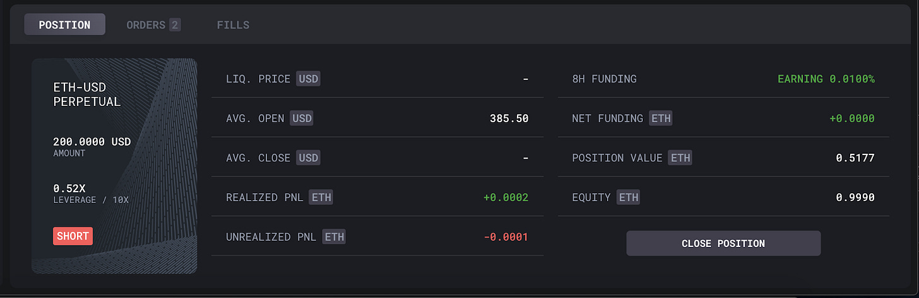Click the average open price 385.50
This screenshot has height=298, width=919.
coord(509,118)
